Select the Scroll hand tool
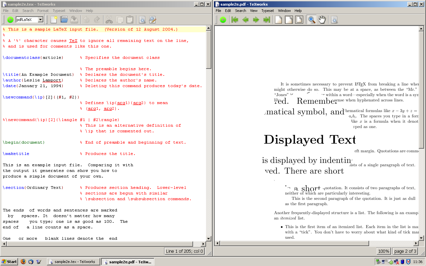Screen dimensions: 426x266 point(322,20)
